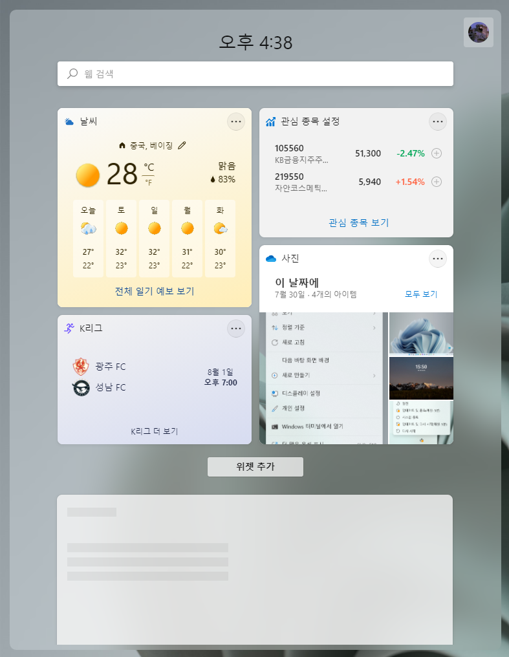
Task: Click the -2.47% change value
Action: point(411,153)
